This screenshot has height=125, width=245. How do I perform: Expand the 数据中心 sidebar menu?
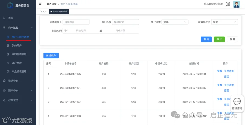tap(18, 81)
